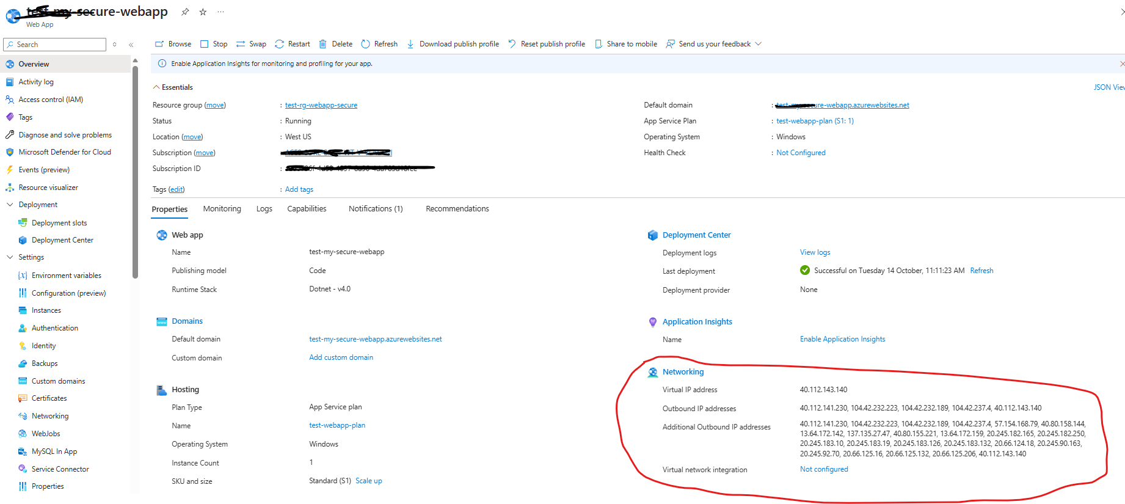The height and width of the screenshot is (504, 1125).
Task: Open View logs link
Action: [x=815, y=252]
